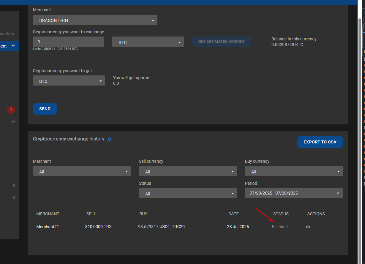Open the red notification badge showing 2
365x264 pixels.
(x=11, y=110)
